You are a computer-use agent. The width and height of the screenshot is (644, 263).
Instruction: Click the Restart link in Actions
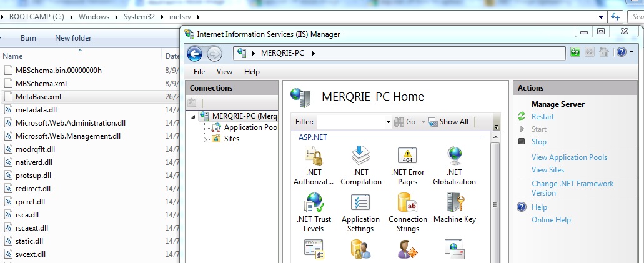[x=543, y=117]
